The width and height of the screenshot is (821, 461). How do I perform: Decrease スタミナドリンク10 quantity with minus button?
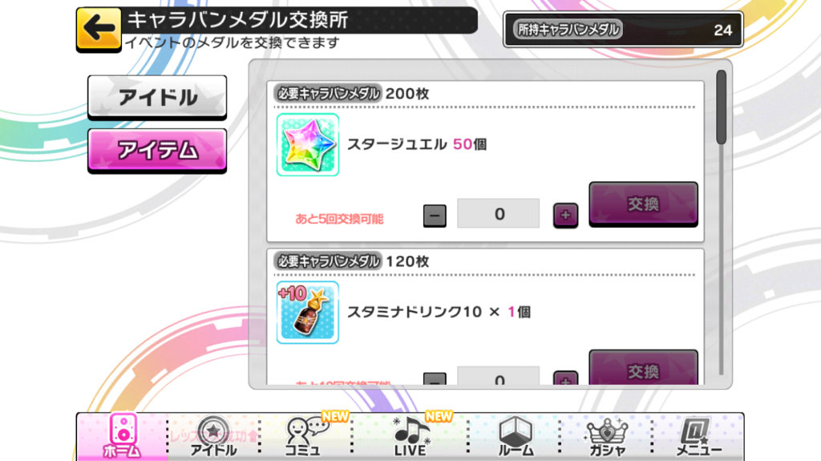tap(435, 378)
